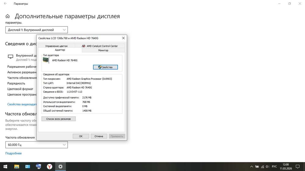305x171 pixels.
Task: Click the Дополнительные параметры дисплея heading
Action: [67, 16]
